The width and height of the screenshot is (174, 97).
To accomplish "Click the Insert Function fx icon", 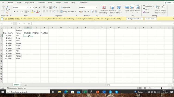I will (x=29, y=23).
